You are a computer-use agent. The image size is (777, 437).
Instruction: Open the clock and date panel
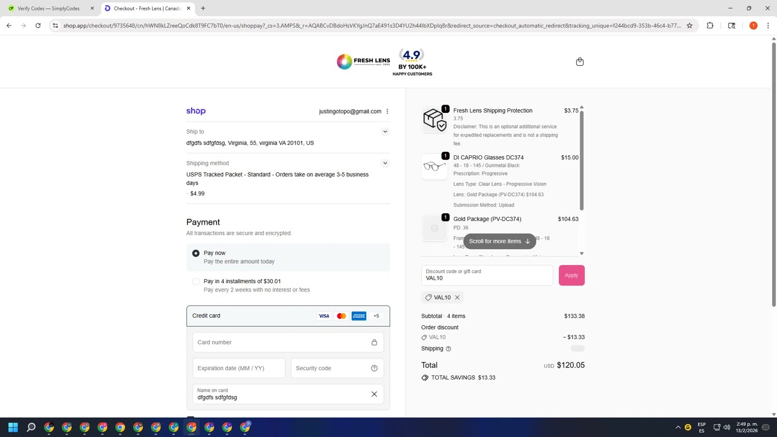(x=746, y=427)
